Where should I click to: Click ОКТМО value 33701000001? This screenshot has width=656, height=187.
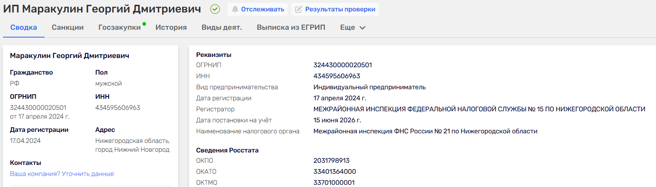(334, 183)
